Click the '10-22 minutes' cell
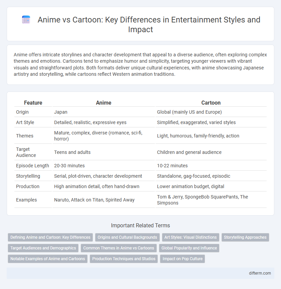Viewport: 281px width, 289px height. (211, 166)
